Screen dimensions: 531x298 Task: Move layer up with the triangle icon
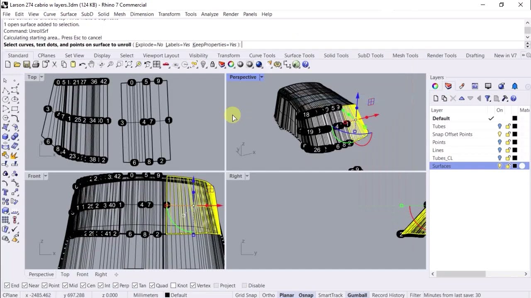462,99
